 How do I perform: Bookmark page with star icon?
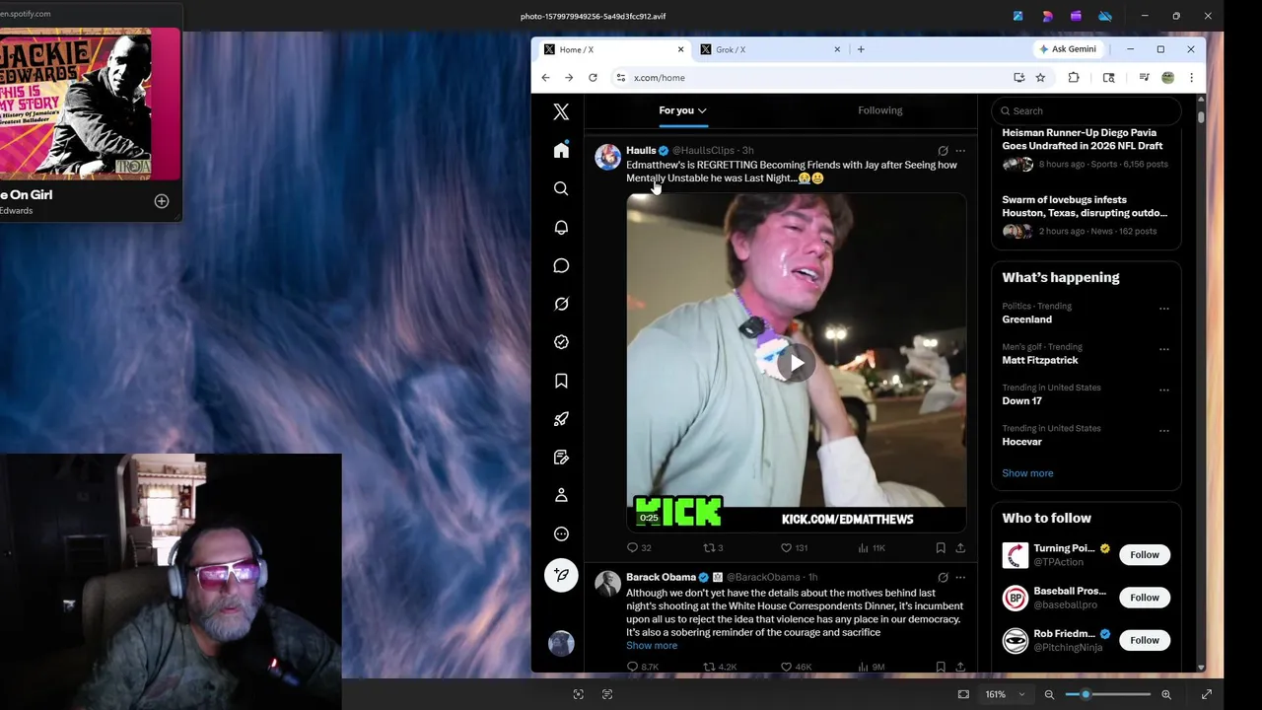click(x=1040, y=78)
